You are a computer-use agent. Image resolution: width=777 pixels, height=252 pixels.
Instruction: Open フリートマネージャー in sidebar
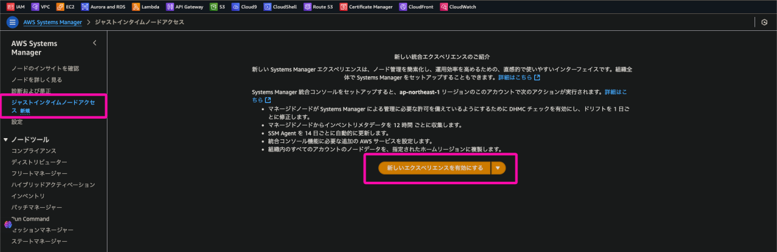click(x=39, y=173)
